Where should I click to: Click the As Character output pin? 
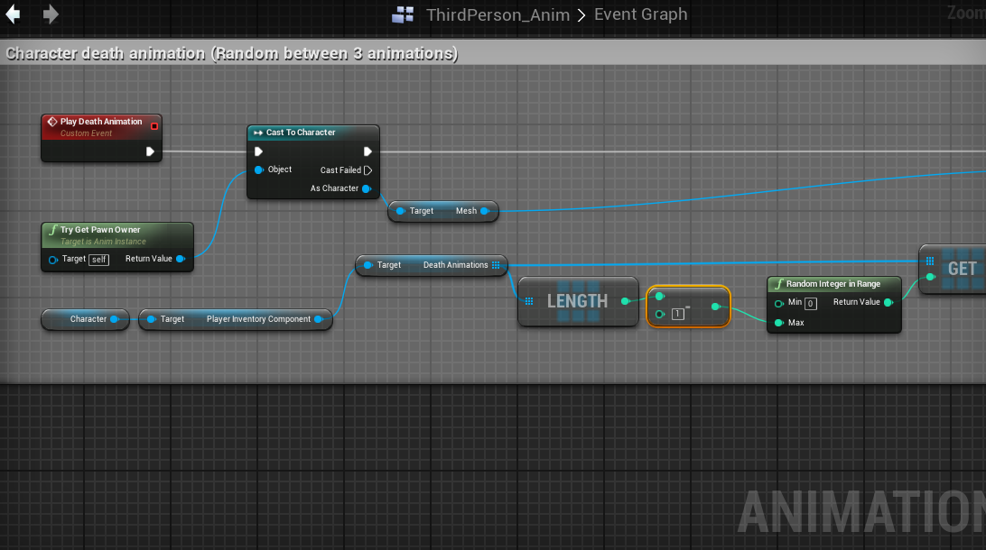(x=367, y=188)
